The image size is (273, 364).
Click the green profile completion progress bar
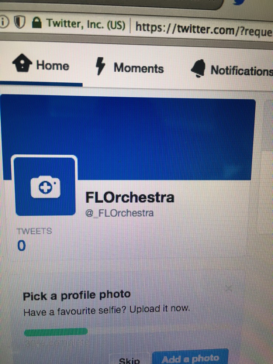56,332
